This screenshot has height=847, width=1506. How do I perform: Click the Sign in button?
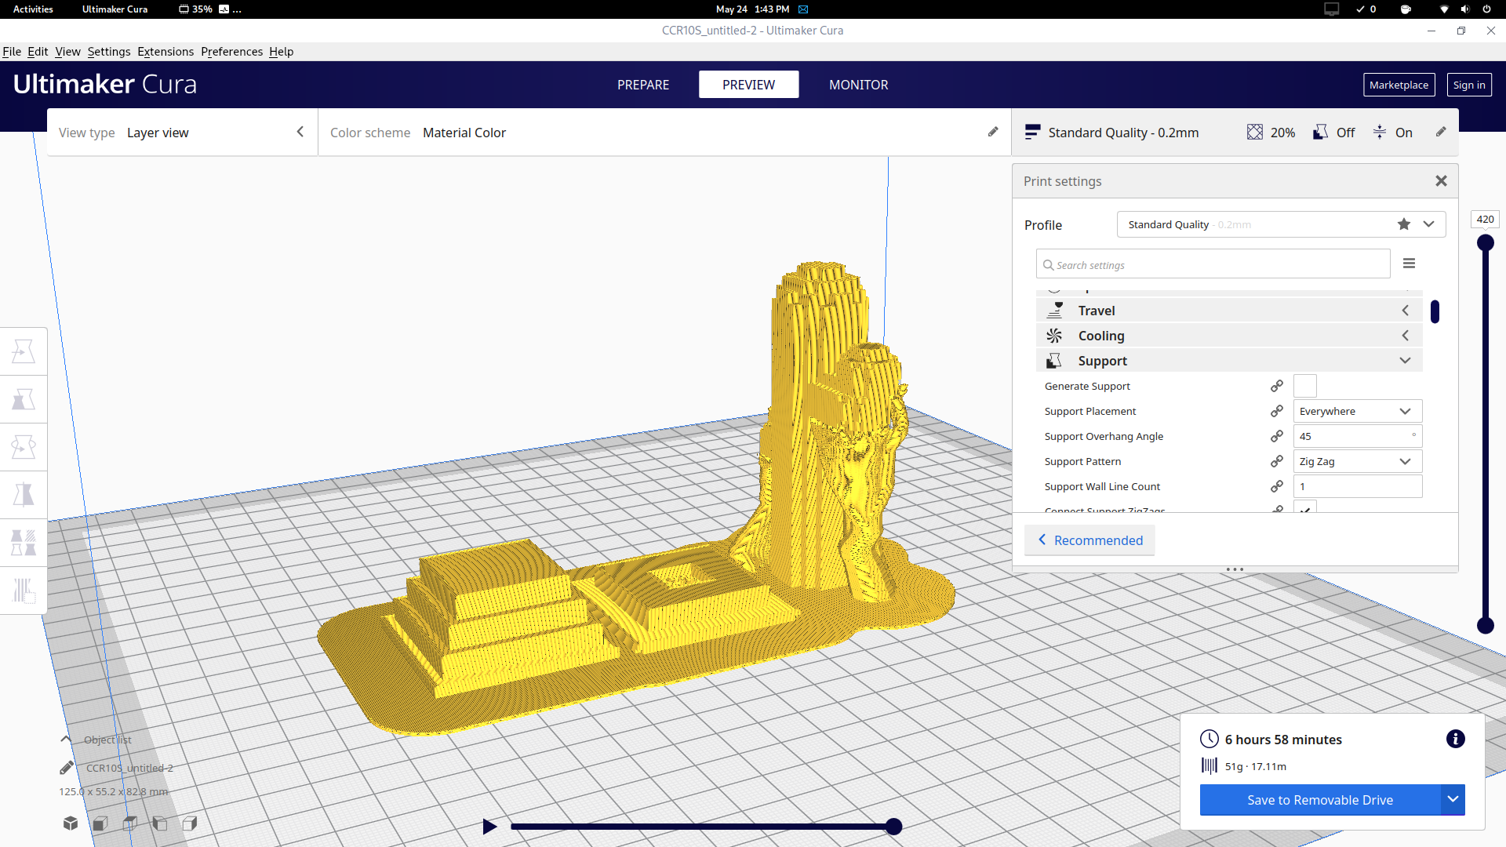pyautogui.click(x=1469, y=85)
